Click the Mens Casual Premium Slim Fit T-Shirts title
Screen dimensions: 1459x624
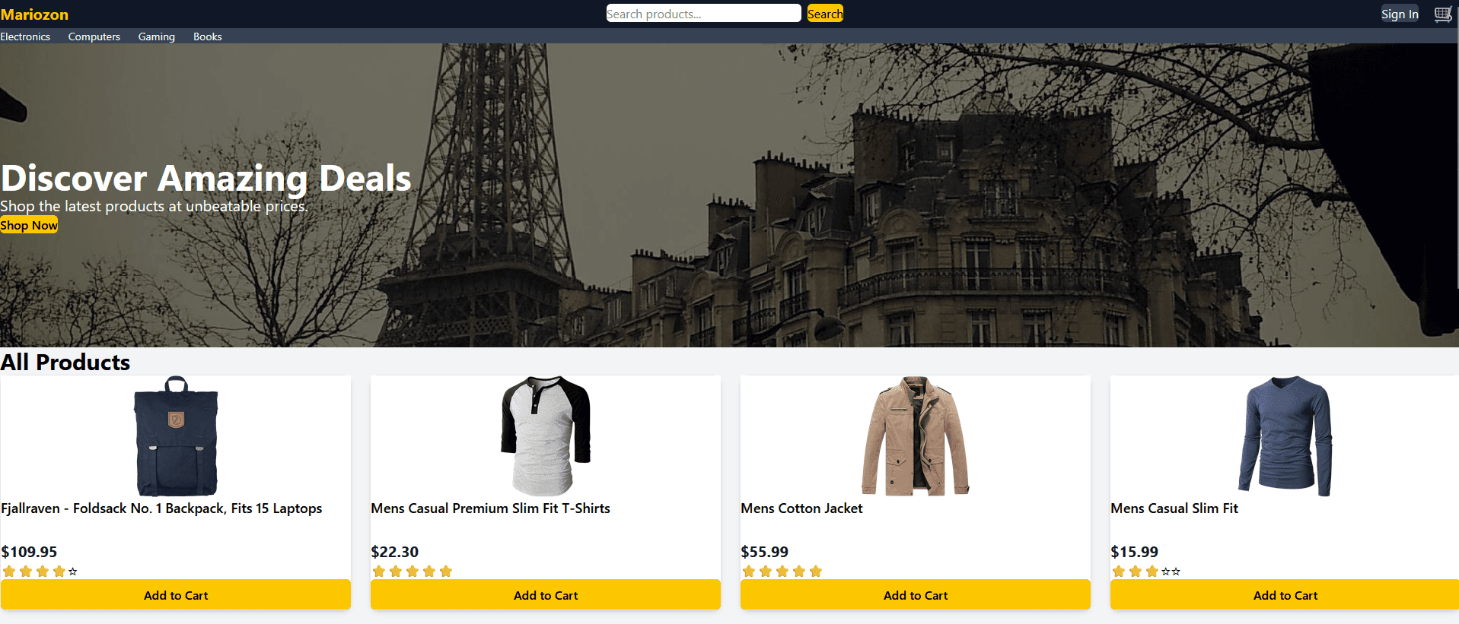(x=490, y=508)
